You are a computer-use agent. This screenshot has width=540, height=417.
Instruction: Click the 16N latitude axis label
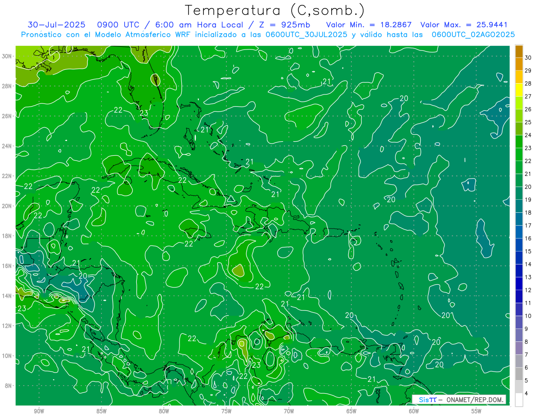tap(8, 265)
